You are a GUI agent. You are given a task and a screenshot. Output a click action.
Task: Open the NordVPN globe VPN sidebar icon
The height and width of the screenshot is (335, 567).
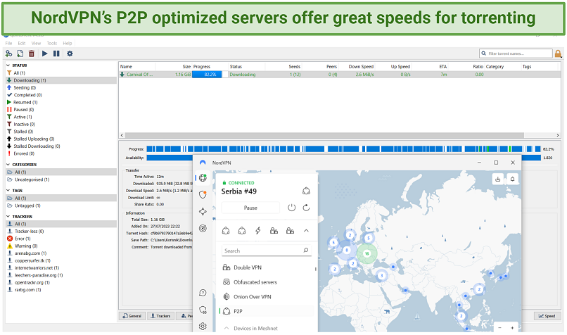click(203, 177)
